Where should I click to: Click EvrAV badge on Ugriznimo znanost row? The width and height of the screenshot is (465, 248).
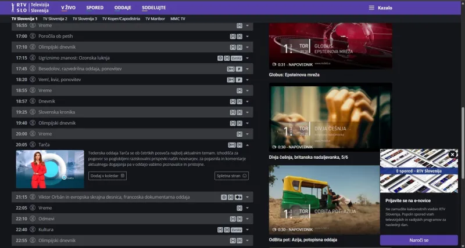237,58
